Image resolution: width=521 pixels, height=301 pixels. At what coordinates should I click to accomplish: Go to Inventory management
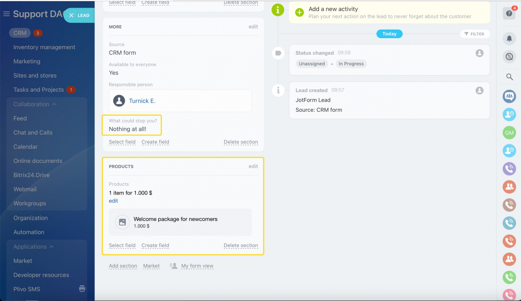[x=44, y=47]
